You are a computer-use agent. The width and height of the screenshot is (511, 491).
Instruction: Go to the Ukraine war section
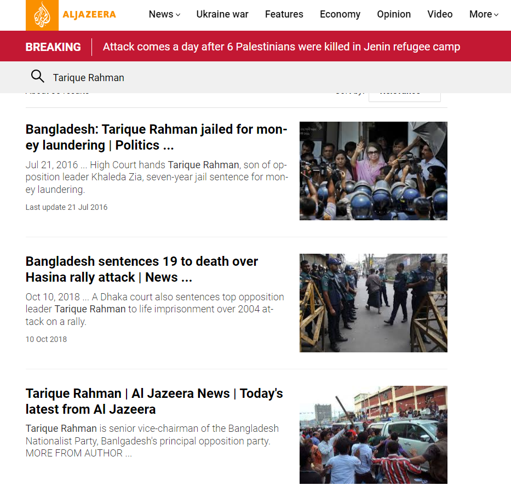222,14
